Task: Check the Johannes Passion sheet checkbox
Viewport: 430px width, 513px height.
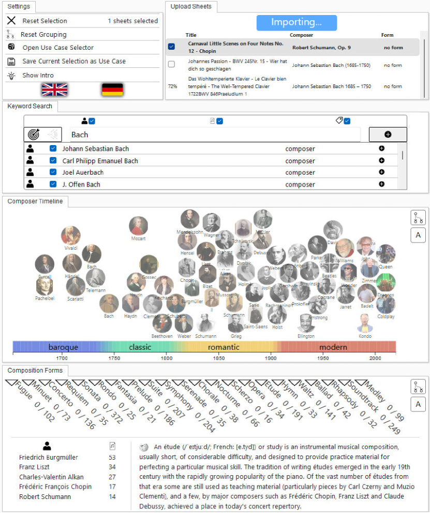Action: [x=171, y=64]
